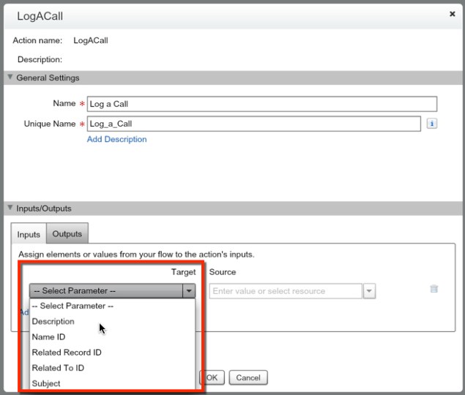Switch to the Outputs tab
The width and height of the screenshot is (465, 395).
click(67, 234)
